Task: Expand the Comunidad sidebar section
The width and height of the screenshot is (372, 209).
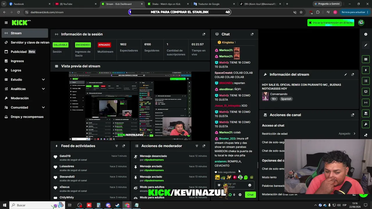Action: [x=43, y=107]
